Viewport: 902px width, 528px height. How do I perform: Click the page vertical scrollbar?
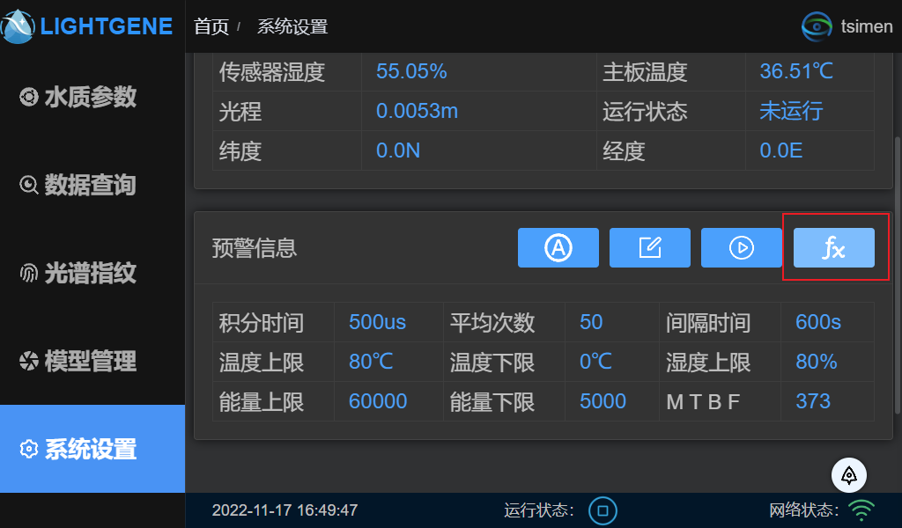[898, 275]
